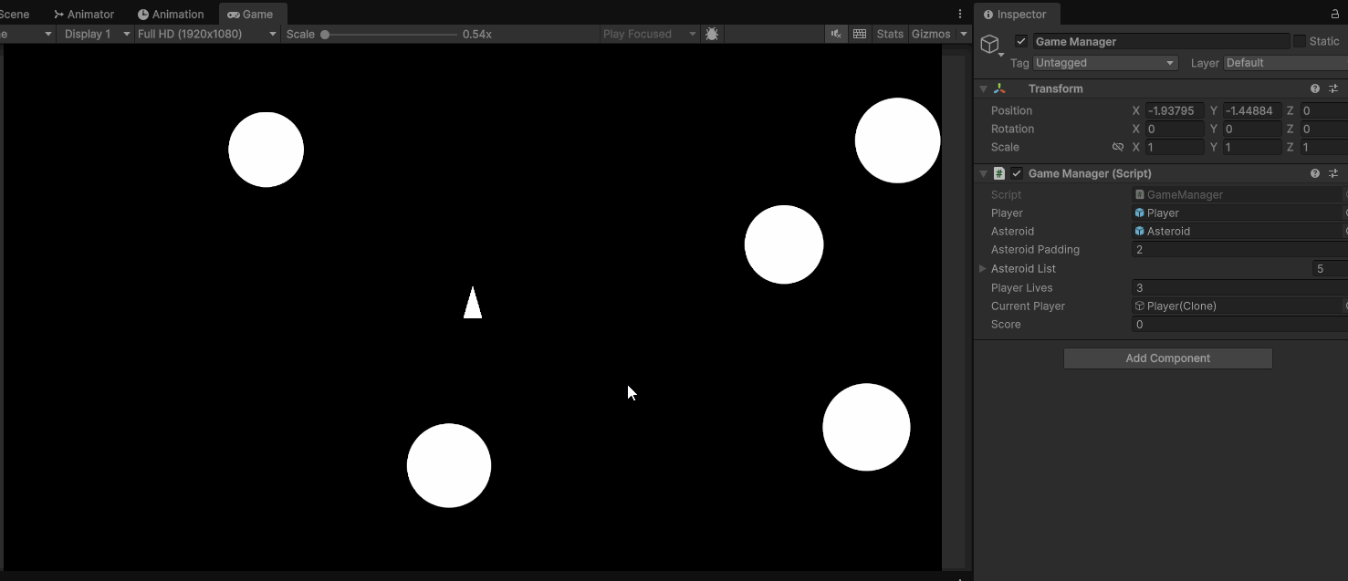Click the Transform axes icon

click(999, 88)
